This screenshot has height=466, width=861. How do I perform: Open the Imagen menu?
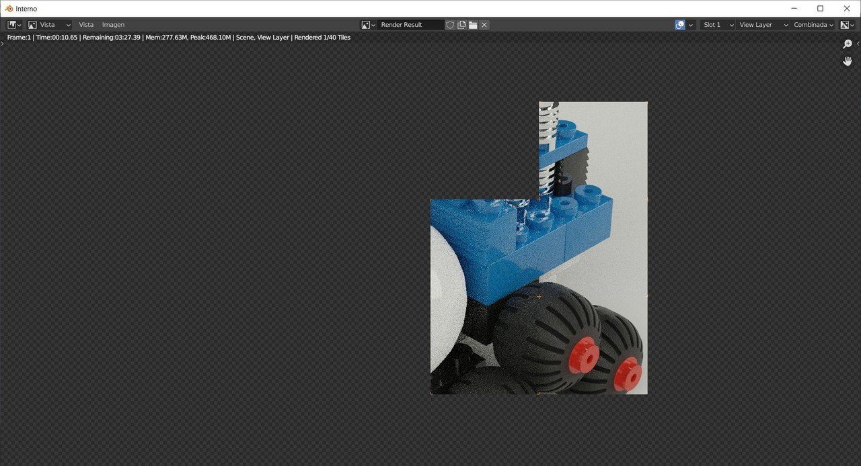[113, 25]
